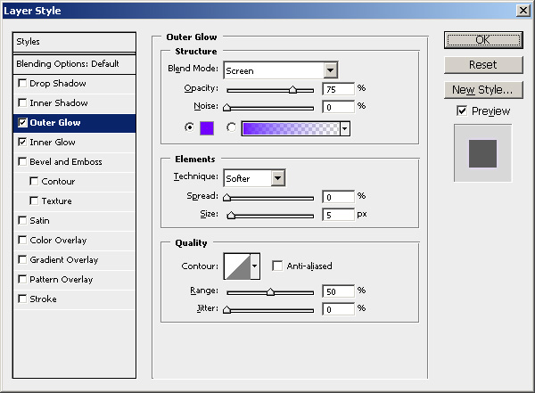Select the Stroke style label
The width and height of the screenshot is (535, 393).
[x=43, y=299]
